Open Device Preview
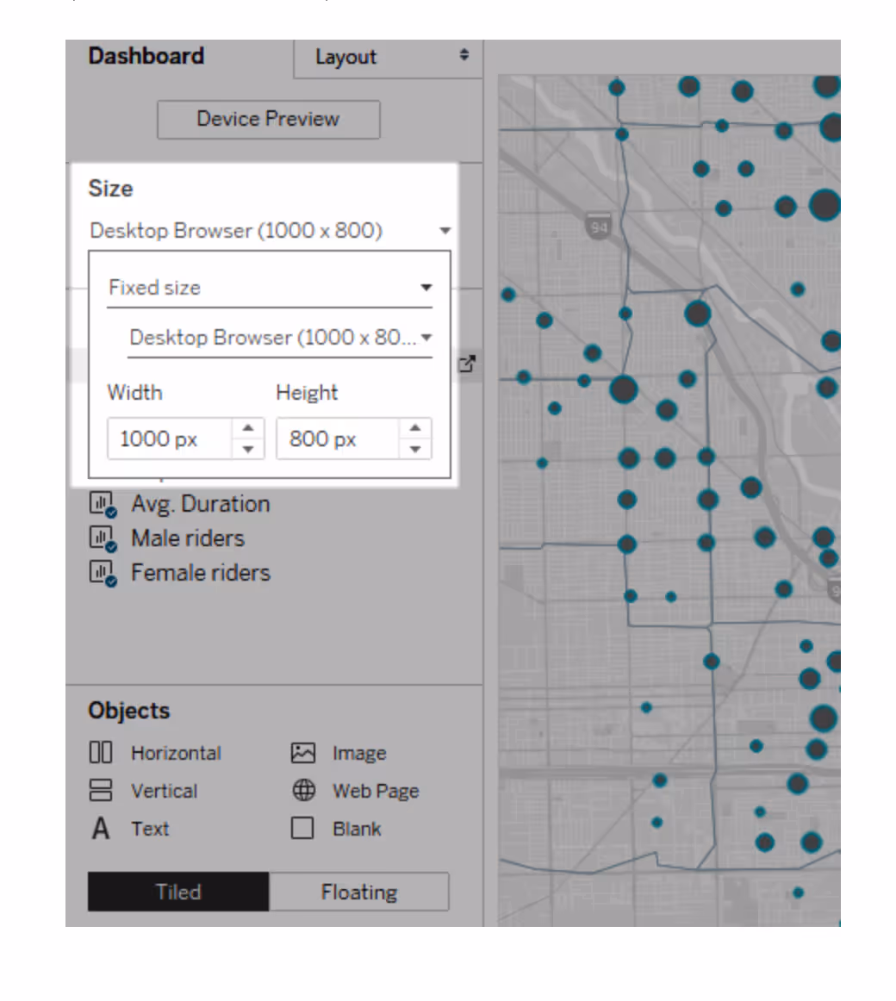Screen dimensions: 896x1001 click(x=268, y=120)
